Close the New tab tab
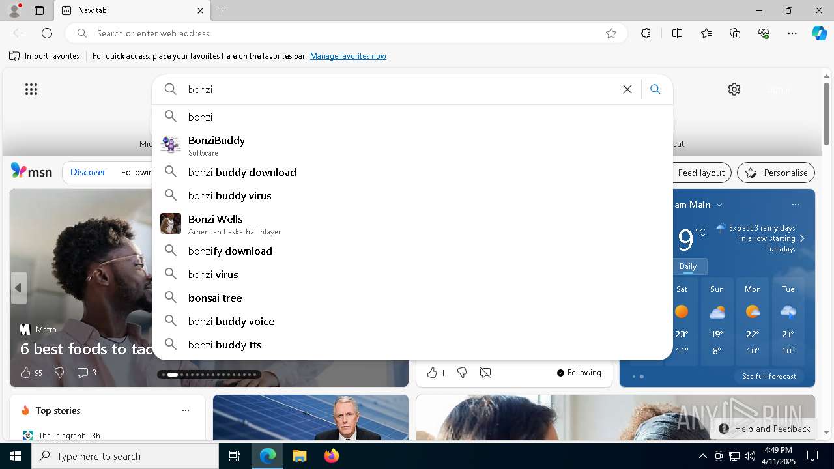The image size is (834, 469). coord(200,10)
